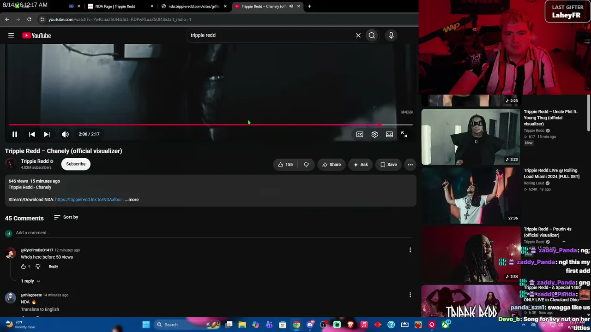This screenshot has width=591, height=332.
Task: Dislike the comment by @RyloFrmDaO1417
Action: pyautogui.click(x=38, y=267)
